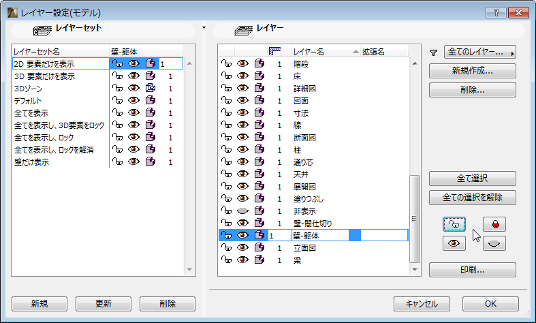Click 壁-躯体 column header in layer sets
This screenshot has height=323, width=536.
click(146, 51)
